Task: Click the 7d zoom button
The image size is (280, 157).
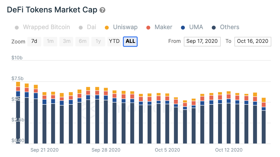Action: click(34, 41)
